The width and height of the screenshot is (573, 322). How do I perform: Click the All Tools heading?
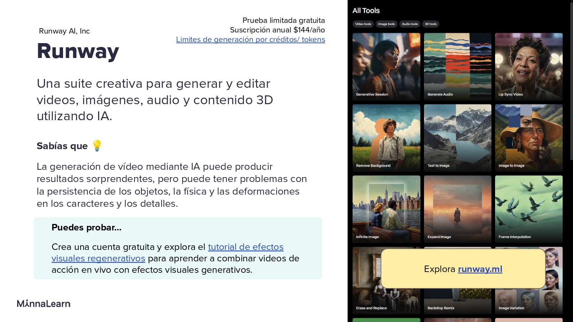[x=366, y=11]
